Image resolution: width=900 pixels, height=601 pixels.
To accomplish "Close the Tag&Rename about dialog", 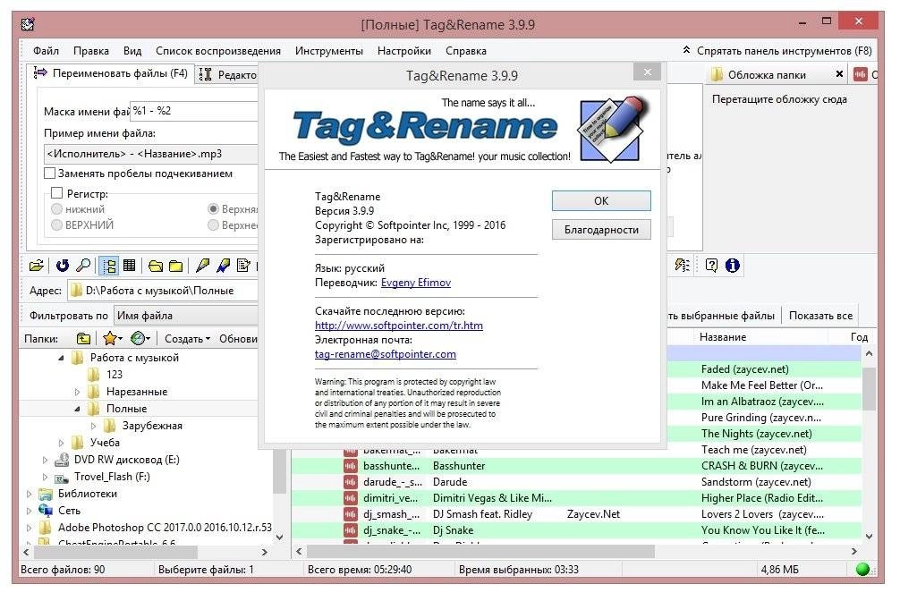I will (x=648, y=72).
